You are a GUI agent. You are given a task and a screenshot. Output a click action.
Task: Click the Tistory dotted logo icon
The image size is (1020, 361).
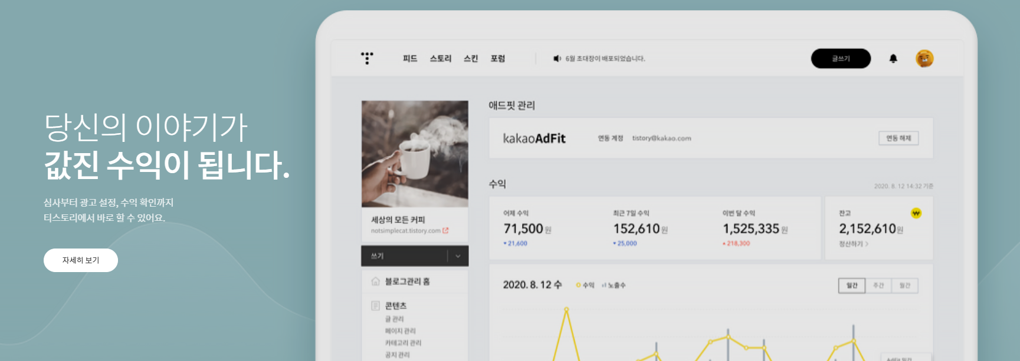(x=367, y=58)
